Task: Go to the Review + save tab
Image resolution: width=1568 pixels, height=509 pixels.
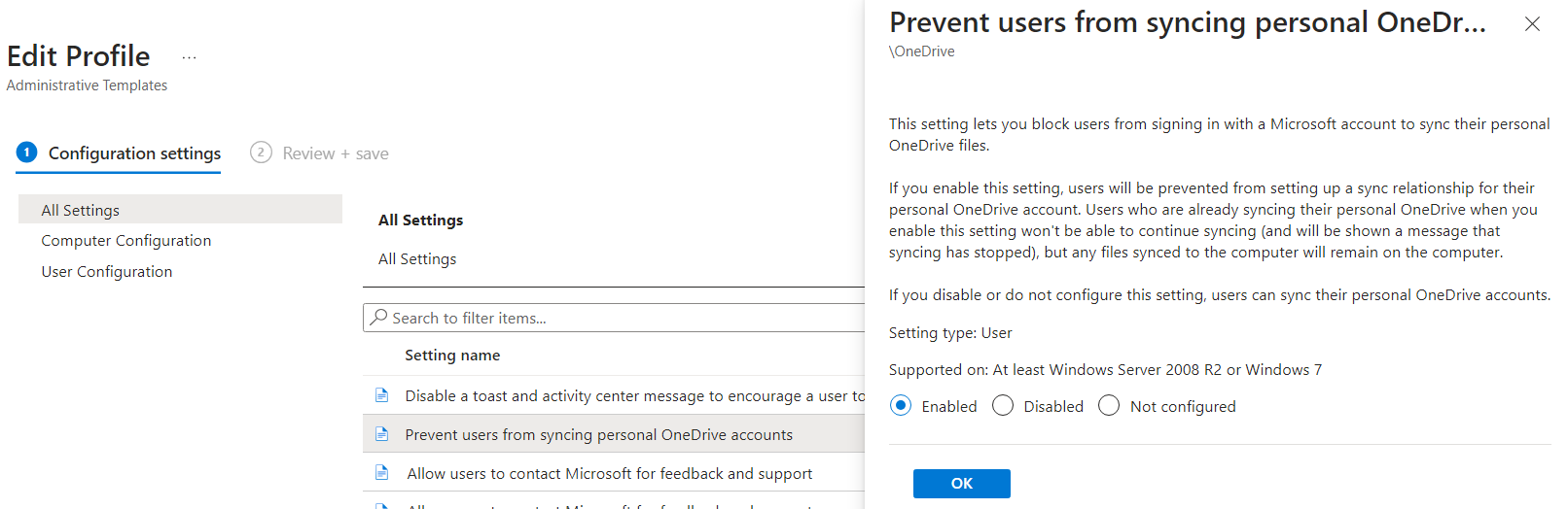Action: (x=336, y=153)
